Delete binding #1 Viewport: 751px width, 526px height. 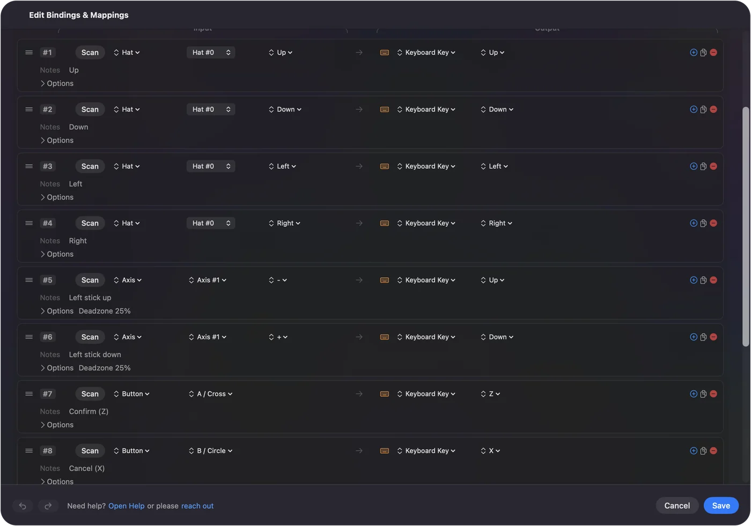click(713, 53)
